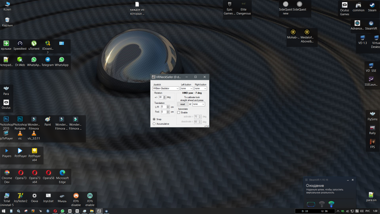Image resolution: width=380 pixels, height=214 pixels.
Task: Open the Elite Dangerous shortcut
Action: pyautogui.click(x=244, y=8)
